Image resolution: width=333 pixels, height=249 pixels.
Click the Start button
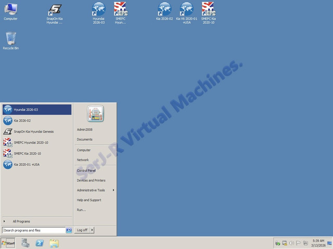point(8,243)
